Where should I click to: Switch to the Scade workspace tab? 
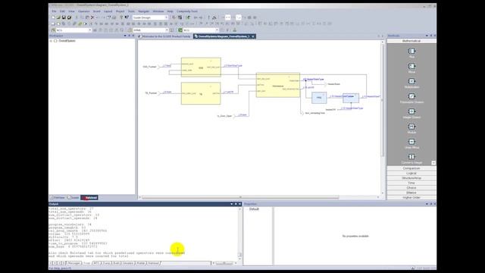(74, 197)
